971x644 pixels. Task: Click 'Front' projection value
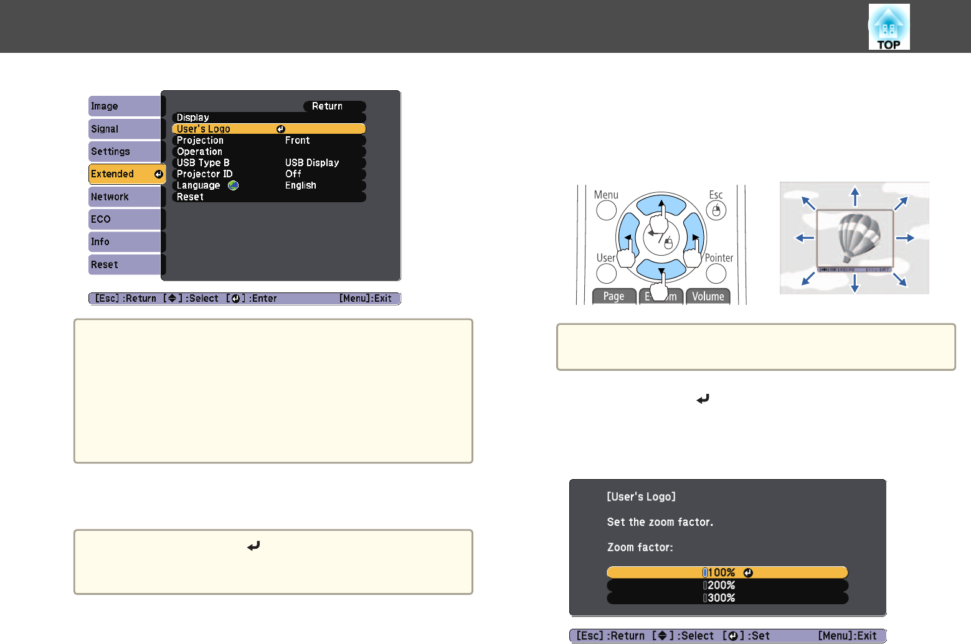298,141
